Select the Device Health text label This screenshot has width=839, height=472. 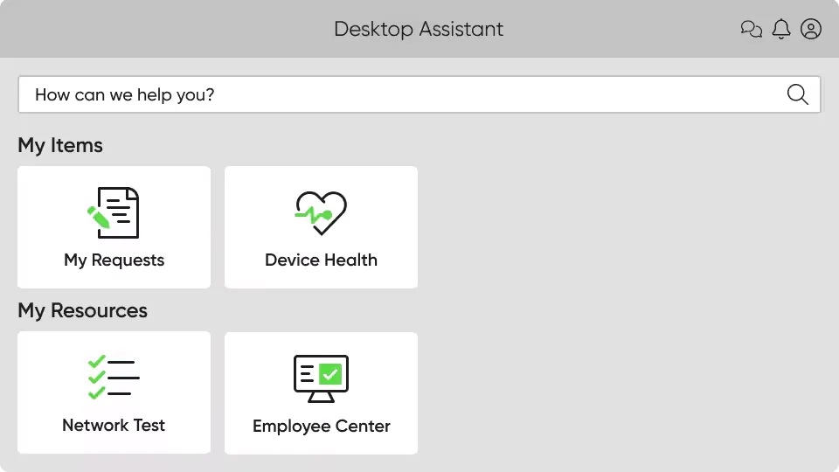pyautogui.click(x=321, y=260)
